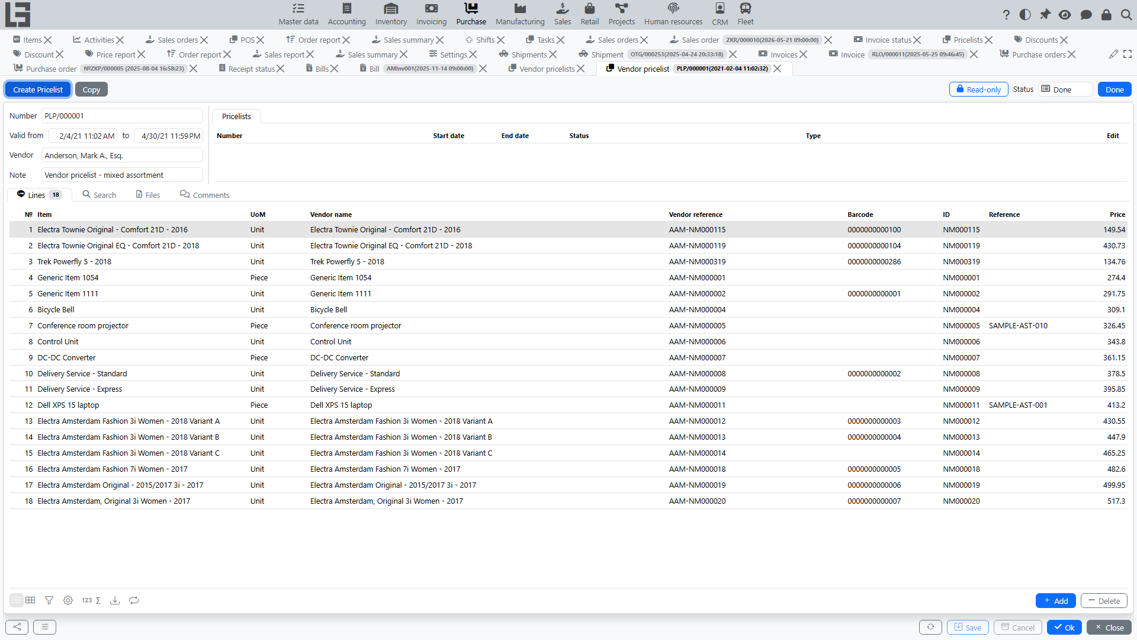Click the Save button
1137x640 pixels.
click(968, 627)
